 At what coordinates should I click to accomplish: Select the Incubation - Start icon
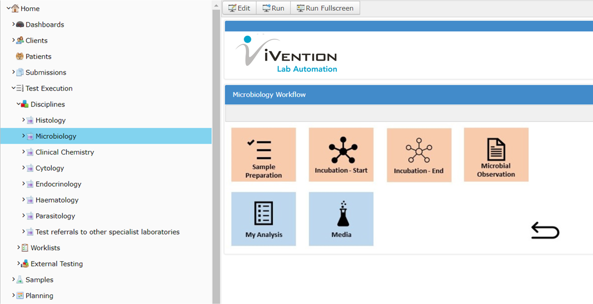(341, 154)
